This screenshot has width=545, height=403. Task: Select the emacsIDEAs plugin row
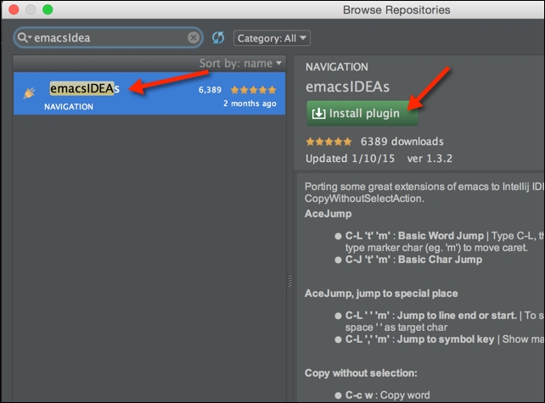click(149, 93)
